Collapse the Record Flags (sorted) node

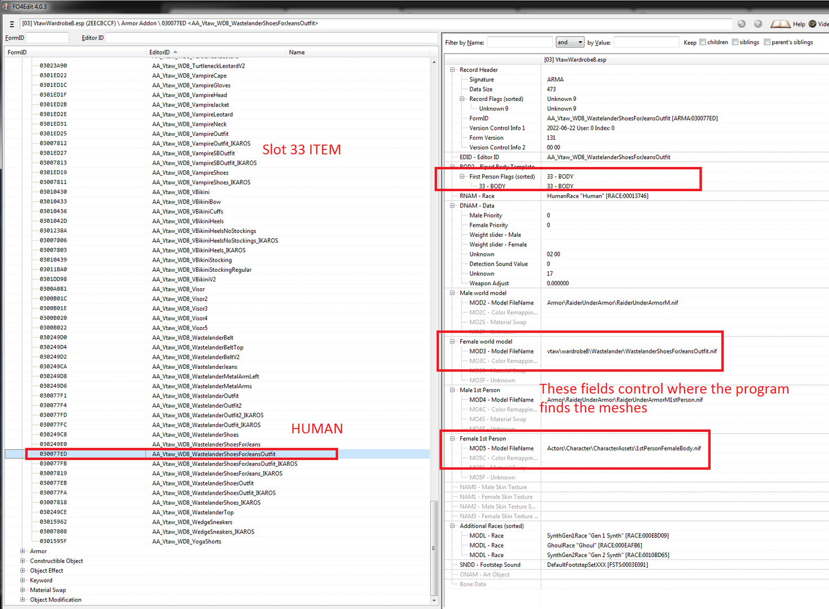tap(462, 99)
